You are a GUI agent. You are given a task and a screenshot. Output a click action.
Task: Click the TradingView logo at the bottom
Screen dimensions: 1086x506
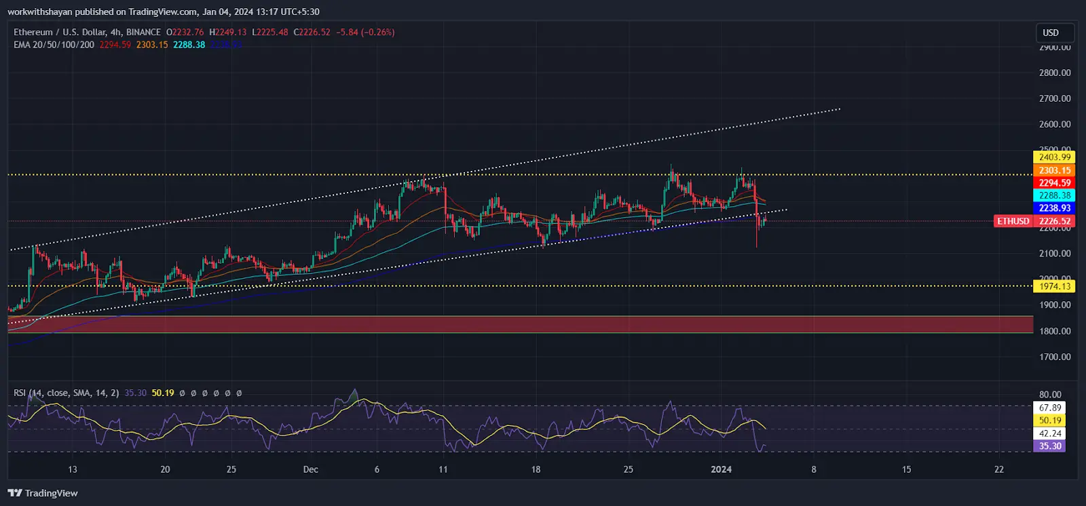[43, 493]
